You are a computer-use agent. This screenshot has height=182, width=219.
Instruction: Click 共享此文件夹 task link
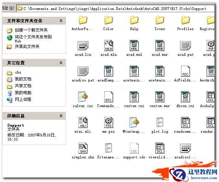click(27, 47)
